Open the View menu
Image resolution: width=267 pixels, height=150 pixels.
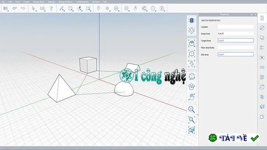click(x=18, y=2)
